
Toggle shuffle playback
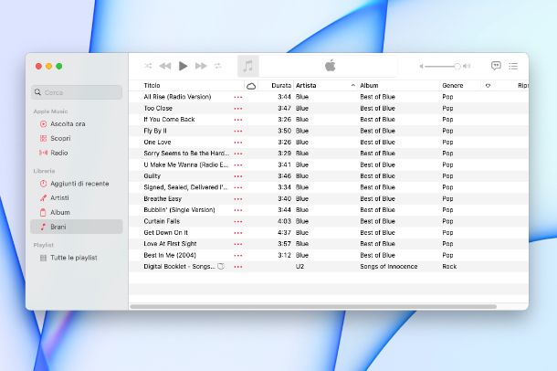click(148, 66)
